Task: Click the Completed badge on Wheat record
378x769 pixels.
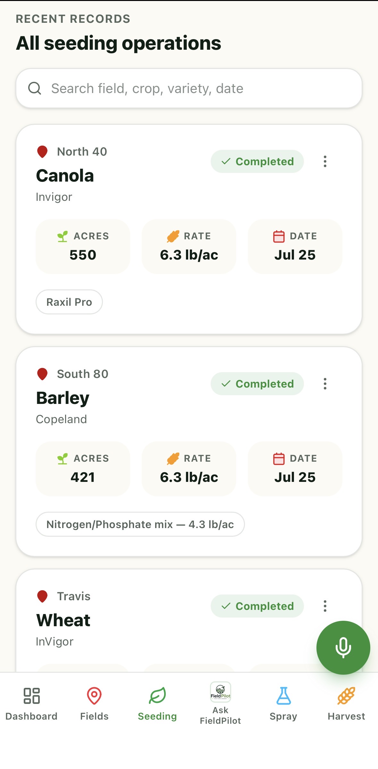Action: pos(257,606)
